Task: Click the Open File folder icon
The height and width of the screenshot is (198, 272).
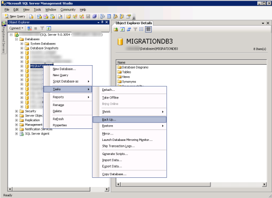Action: pos(69,16)
